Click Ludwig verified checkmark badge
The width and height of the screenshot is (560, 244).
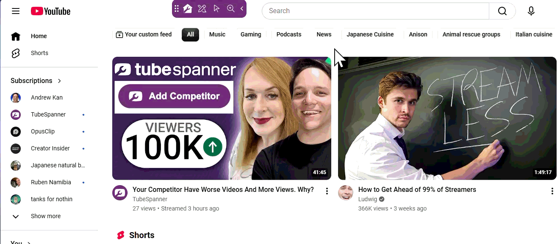[x=382, y=199]
